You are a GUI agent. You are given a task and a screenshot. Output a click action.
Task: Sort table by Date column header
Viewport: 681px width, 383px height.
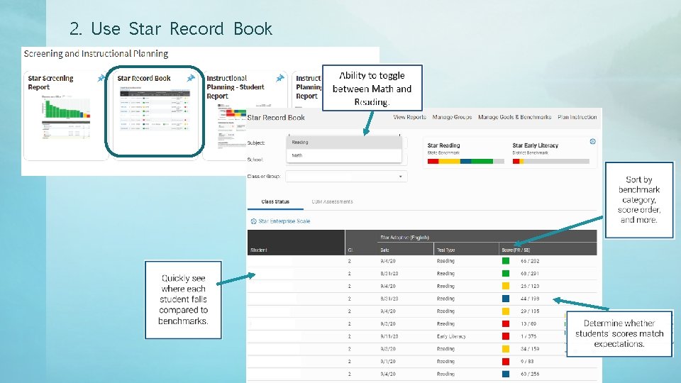[x=384, y=250]
